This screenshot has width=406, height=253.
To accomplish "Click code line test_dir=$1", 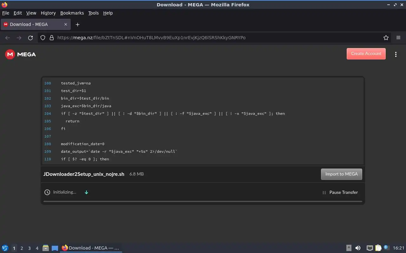I will (74, 91).
